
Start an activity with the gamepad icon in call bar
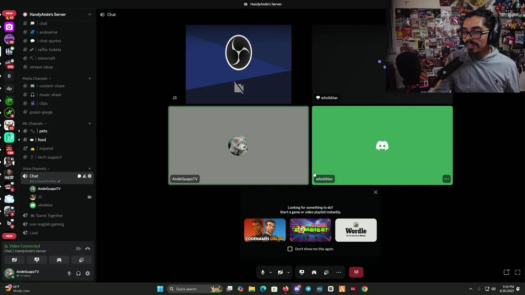314,272
